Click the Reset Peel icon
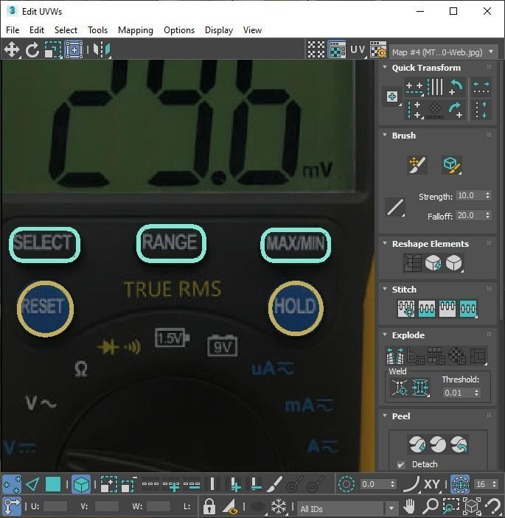The width and height of the screenshot is (505, 518). pyautogui.click(x=459, y=444)
